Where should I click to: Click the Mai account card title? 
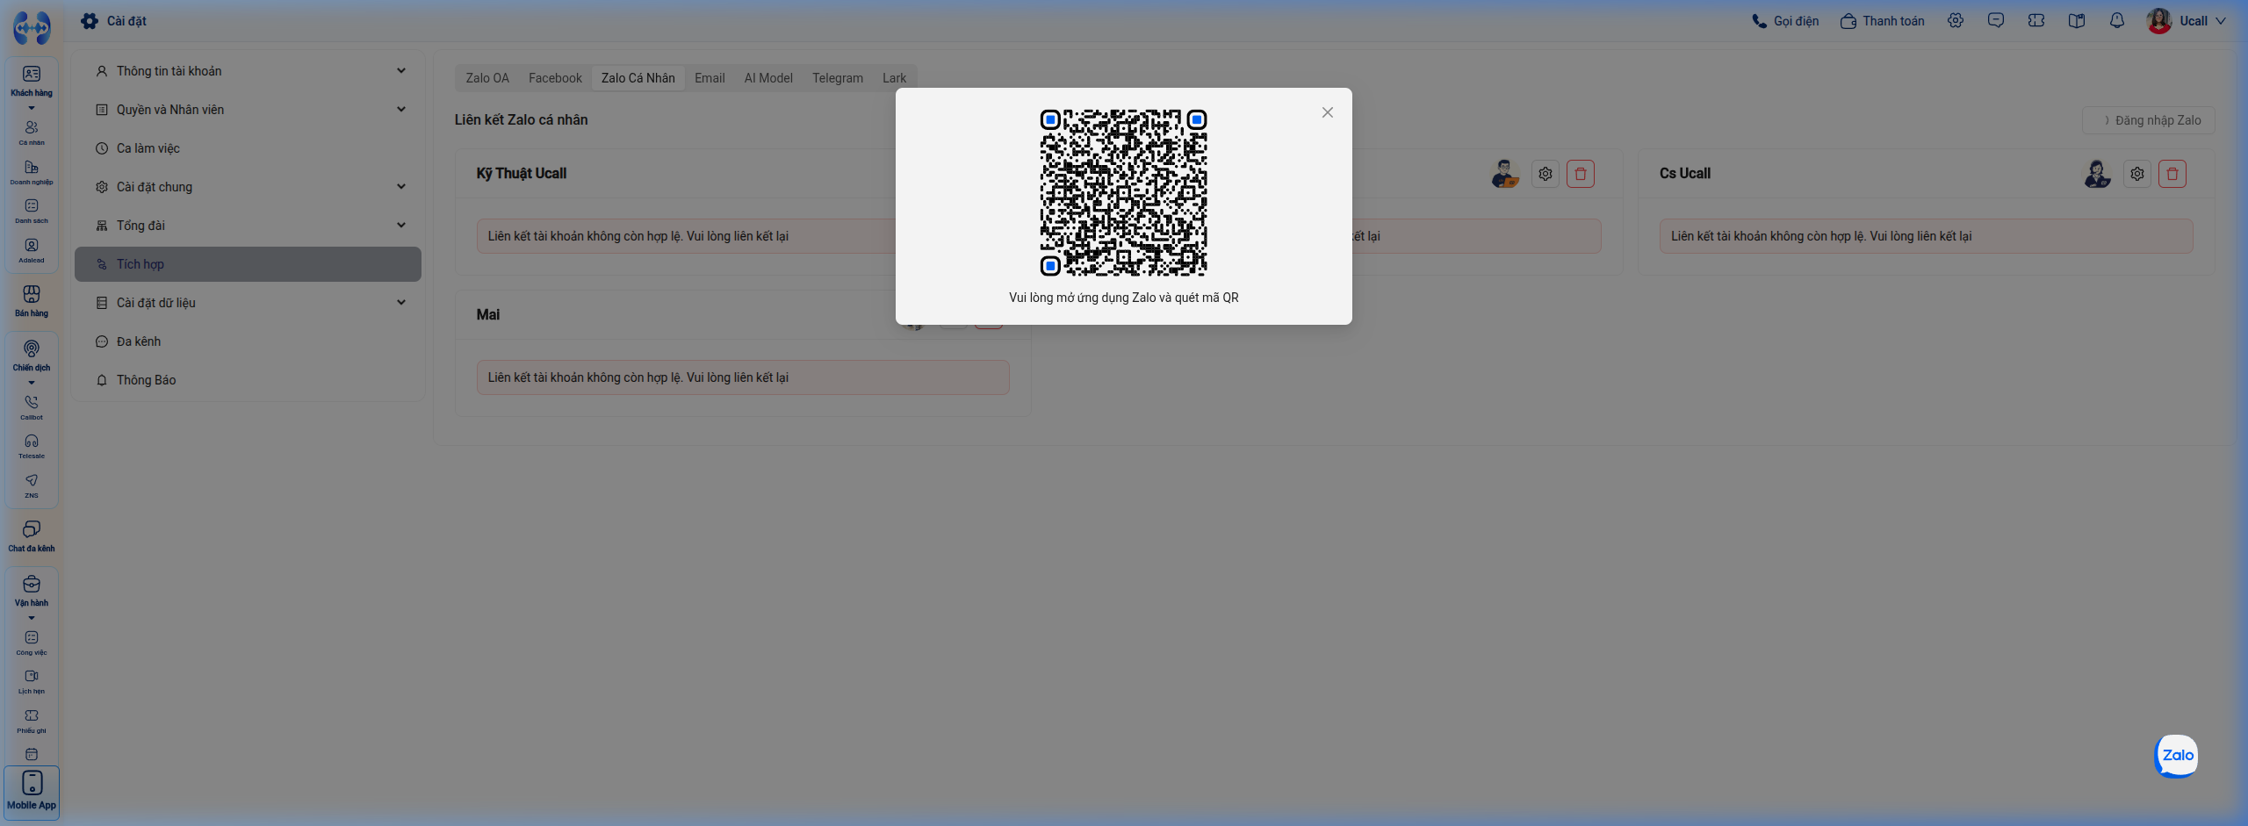pos(488,315)
